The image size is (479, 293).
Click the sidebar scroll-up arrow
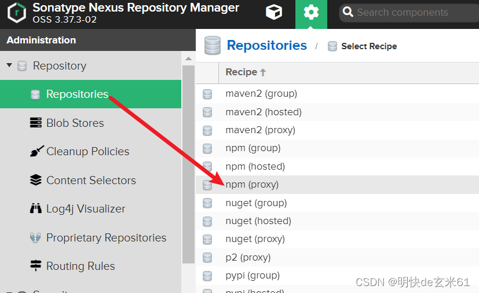(188, 58)
